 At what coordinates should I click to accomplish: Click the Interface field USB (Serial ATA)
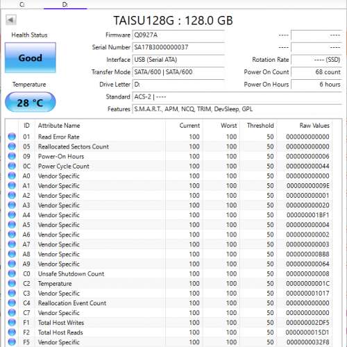pos(178,60)
